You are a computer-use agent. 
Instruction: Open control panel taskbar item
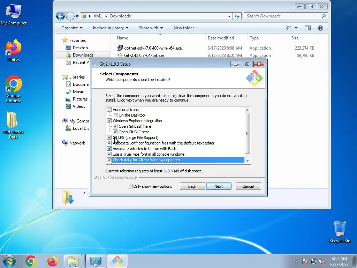tap(96, 261)
